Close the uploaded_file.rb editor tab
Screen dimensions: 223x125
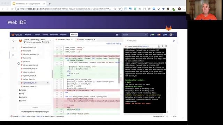point(72,40)
